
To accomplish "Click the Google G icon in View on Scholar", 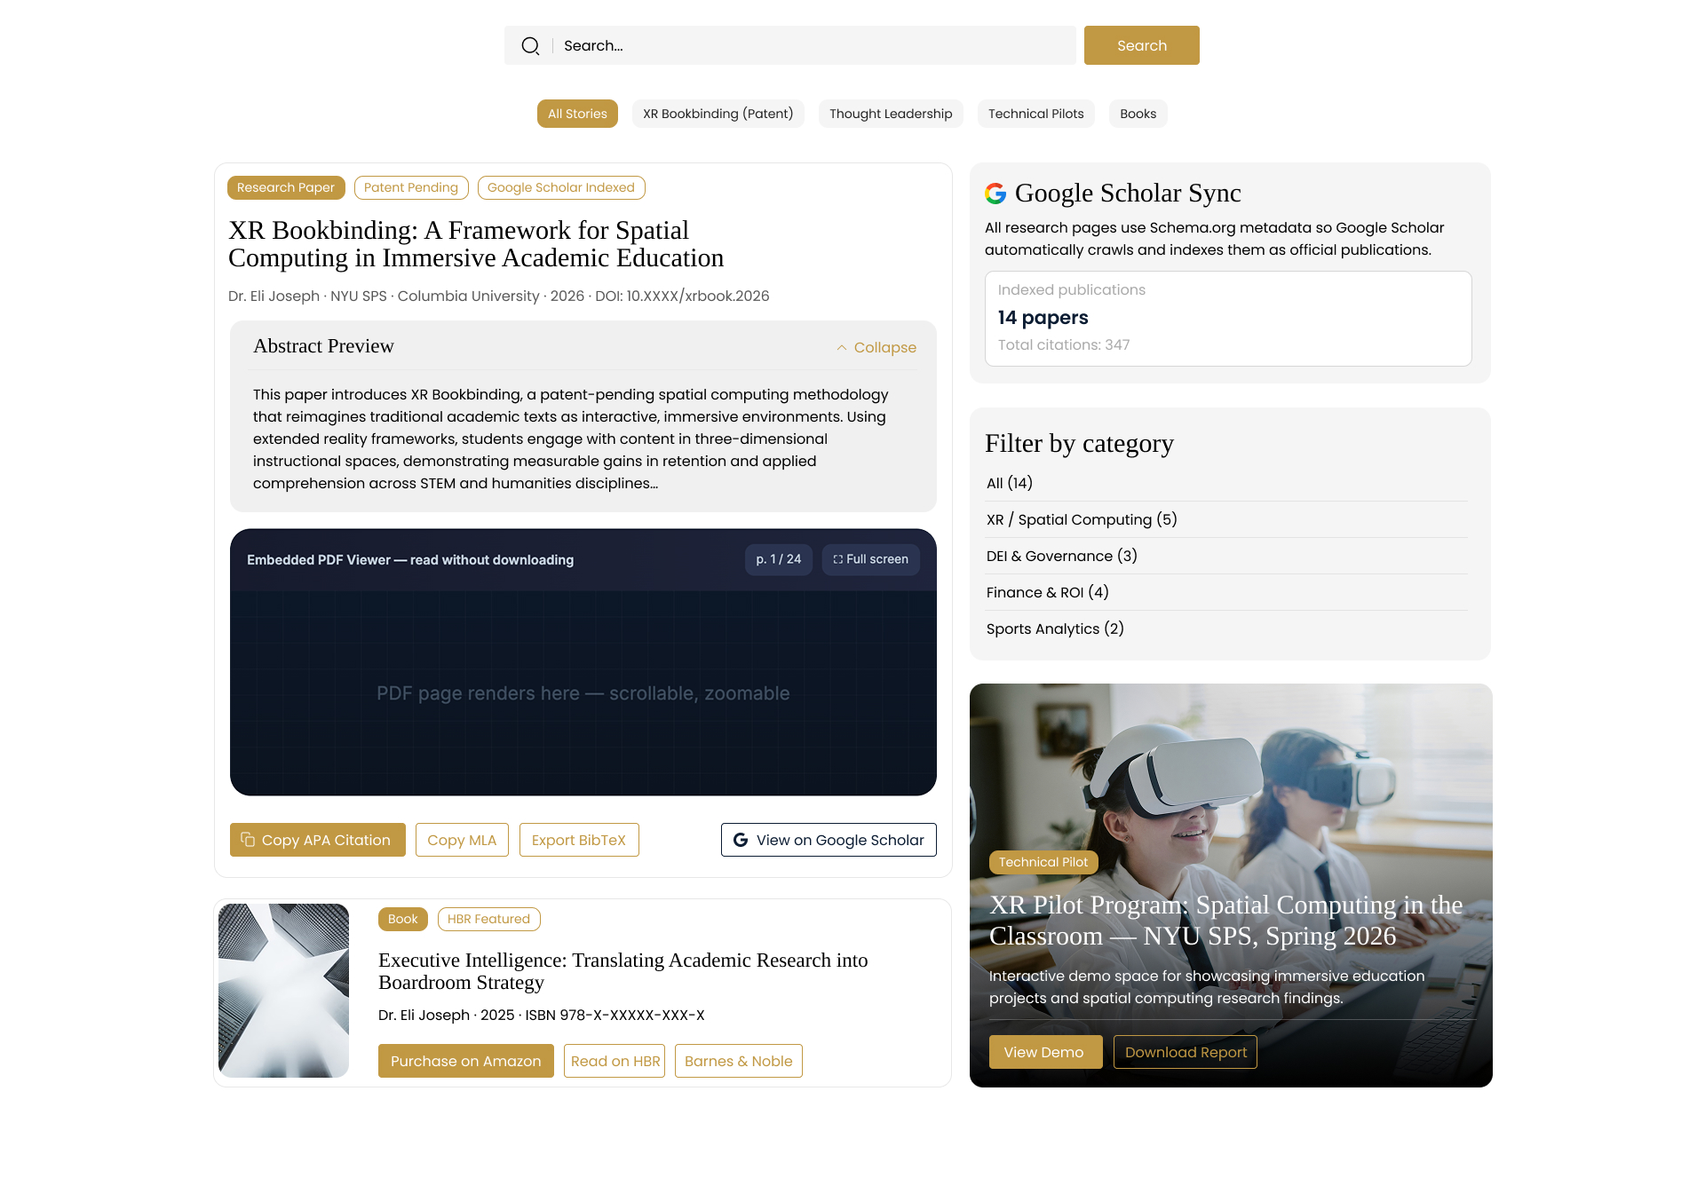I will (741, 840).
